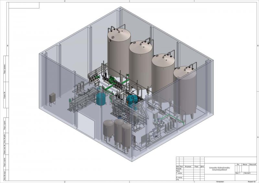Click the '№ докум.' column header
Viewport: 259px width, 183px height.
pyautogui.click(x=188, y=167)
